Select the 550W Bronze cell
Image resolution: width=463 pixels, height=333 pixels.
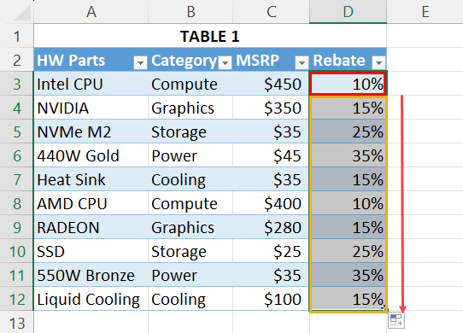click(x=91, y=275)
